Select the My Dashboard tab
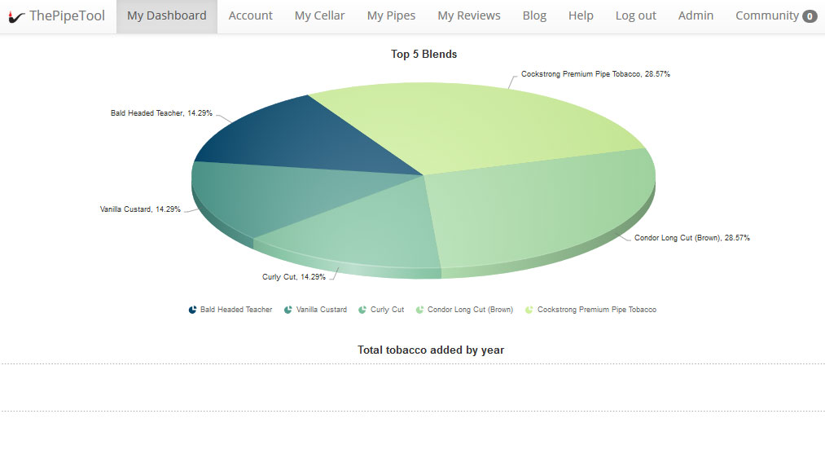The image size is (825, 458). [167, 15]
